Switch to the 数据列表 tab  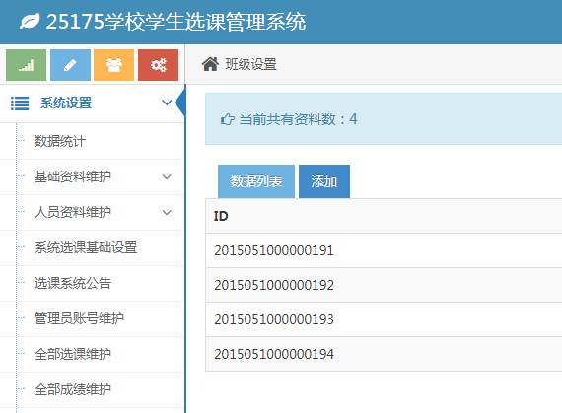256,181
